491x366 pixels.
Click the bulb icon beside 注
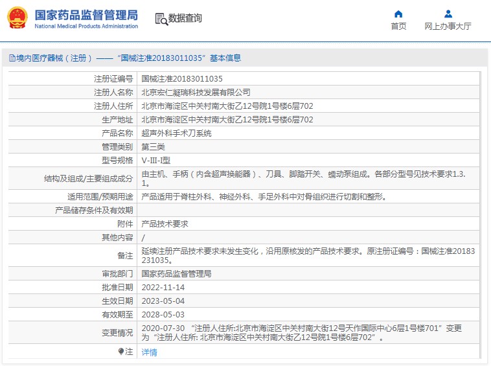[x=120, y=352]
